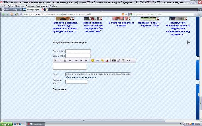
Task: Click 'обновить если не виден код' link
Action: [x=81, y=77]
